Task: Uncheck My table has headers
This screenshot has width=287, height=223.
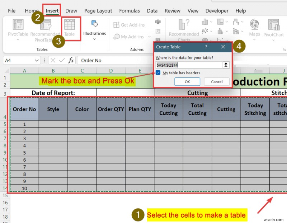Action: [158, 73]
